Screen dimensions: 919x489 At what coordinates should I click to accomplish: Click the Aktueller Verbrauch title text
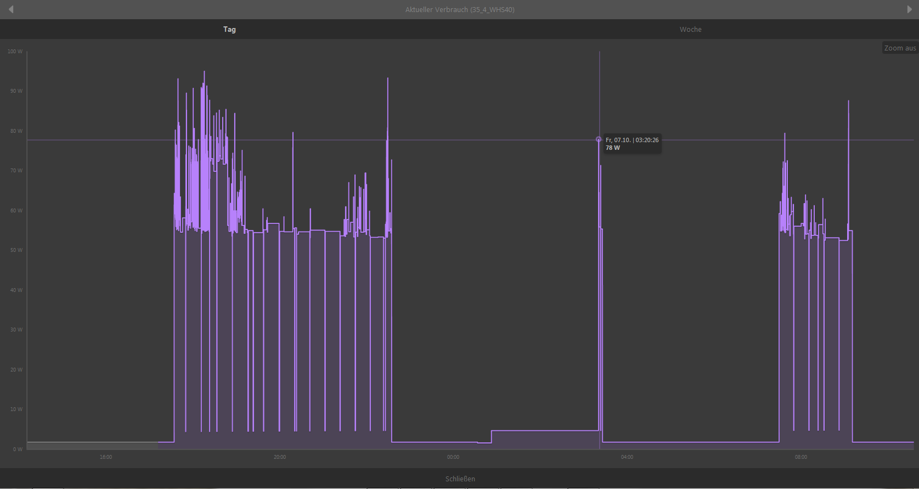coord(460,9)
